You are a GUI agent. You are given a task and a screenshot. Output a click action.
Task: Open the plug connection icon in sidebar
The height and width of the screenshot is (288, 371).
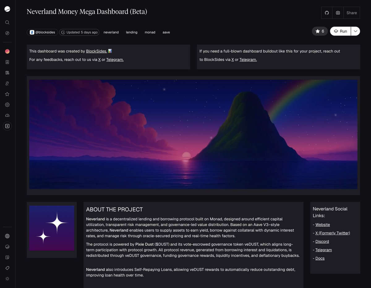coord(7,83)
